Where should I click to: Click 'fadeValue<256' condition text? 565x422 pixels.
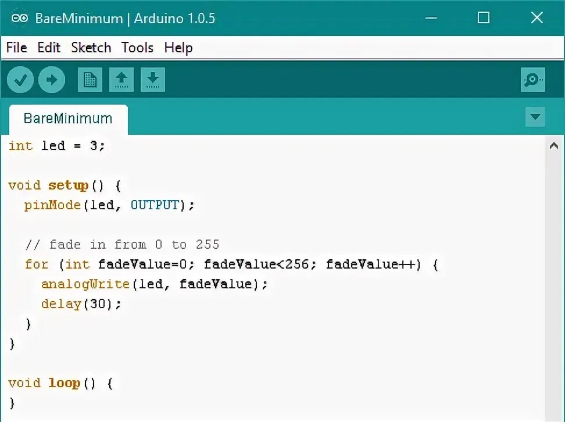(256, 264)
